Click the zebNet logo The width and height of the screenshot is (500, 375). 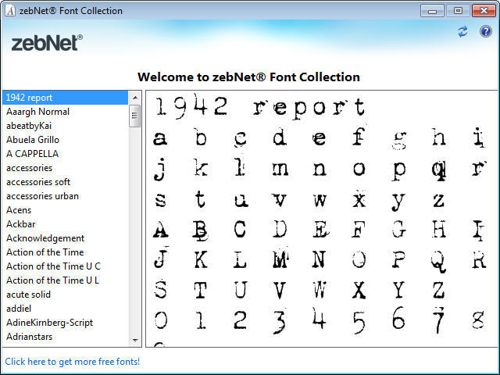coord(47,43)
